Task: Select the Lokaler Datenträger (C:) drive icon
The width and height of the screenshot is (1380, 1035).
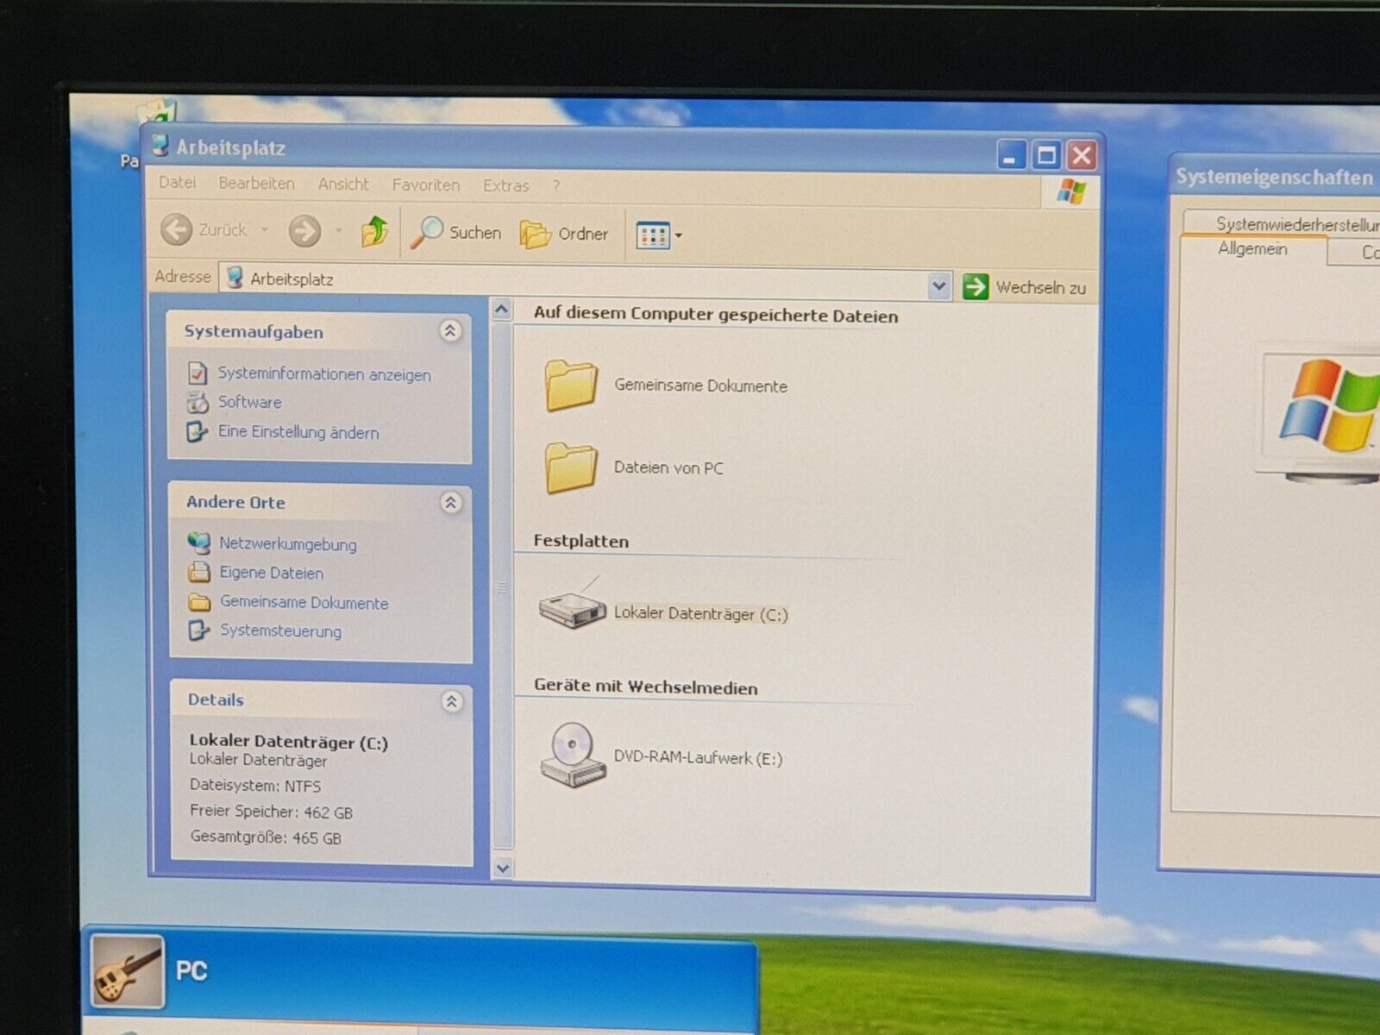Action: [573, 609]
